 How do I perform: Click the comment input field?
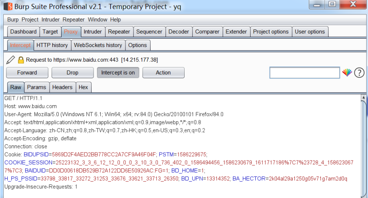pos(304,73)
